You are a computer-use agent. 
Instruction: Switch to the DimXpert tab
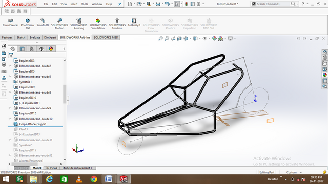tap(50, 37)
